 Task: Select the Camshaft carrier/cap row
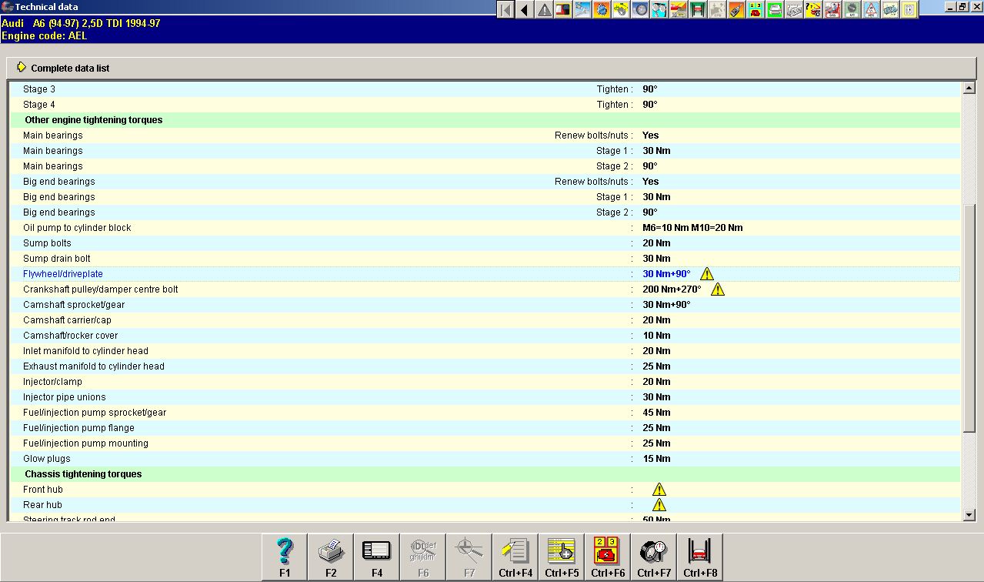coord(485,320)
